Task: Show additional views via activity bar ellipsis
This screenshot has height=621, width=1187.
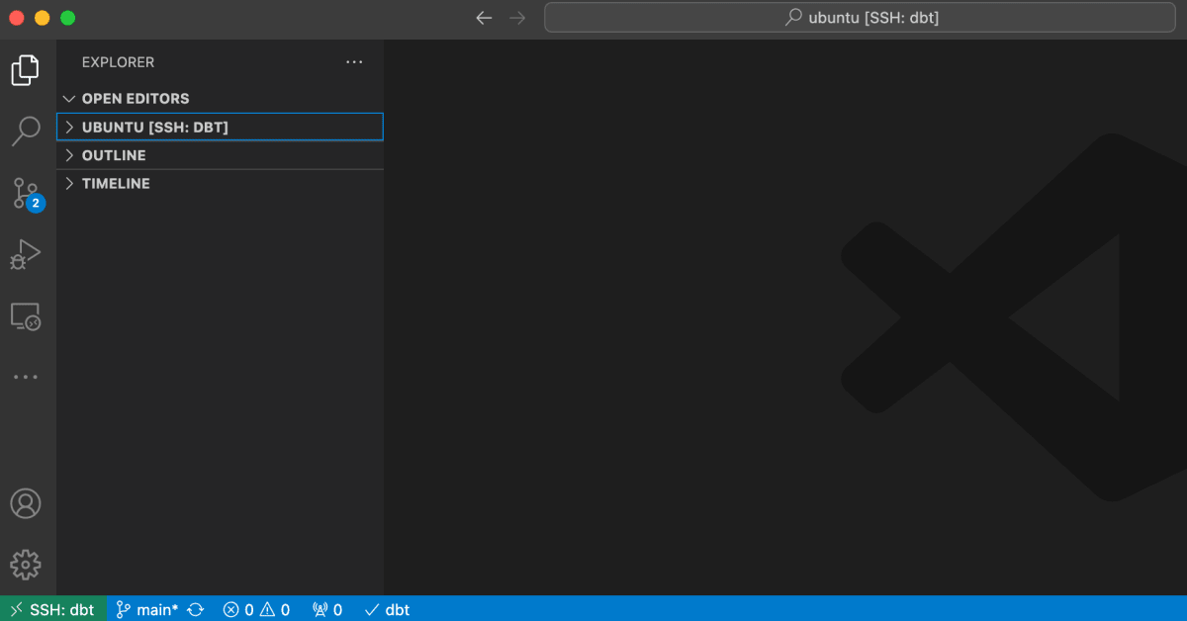Action: (26, 377)
